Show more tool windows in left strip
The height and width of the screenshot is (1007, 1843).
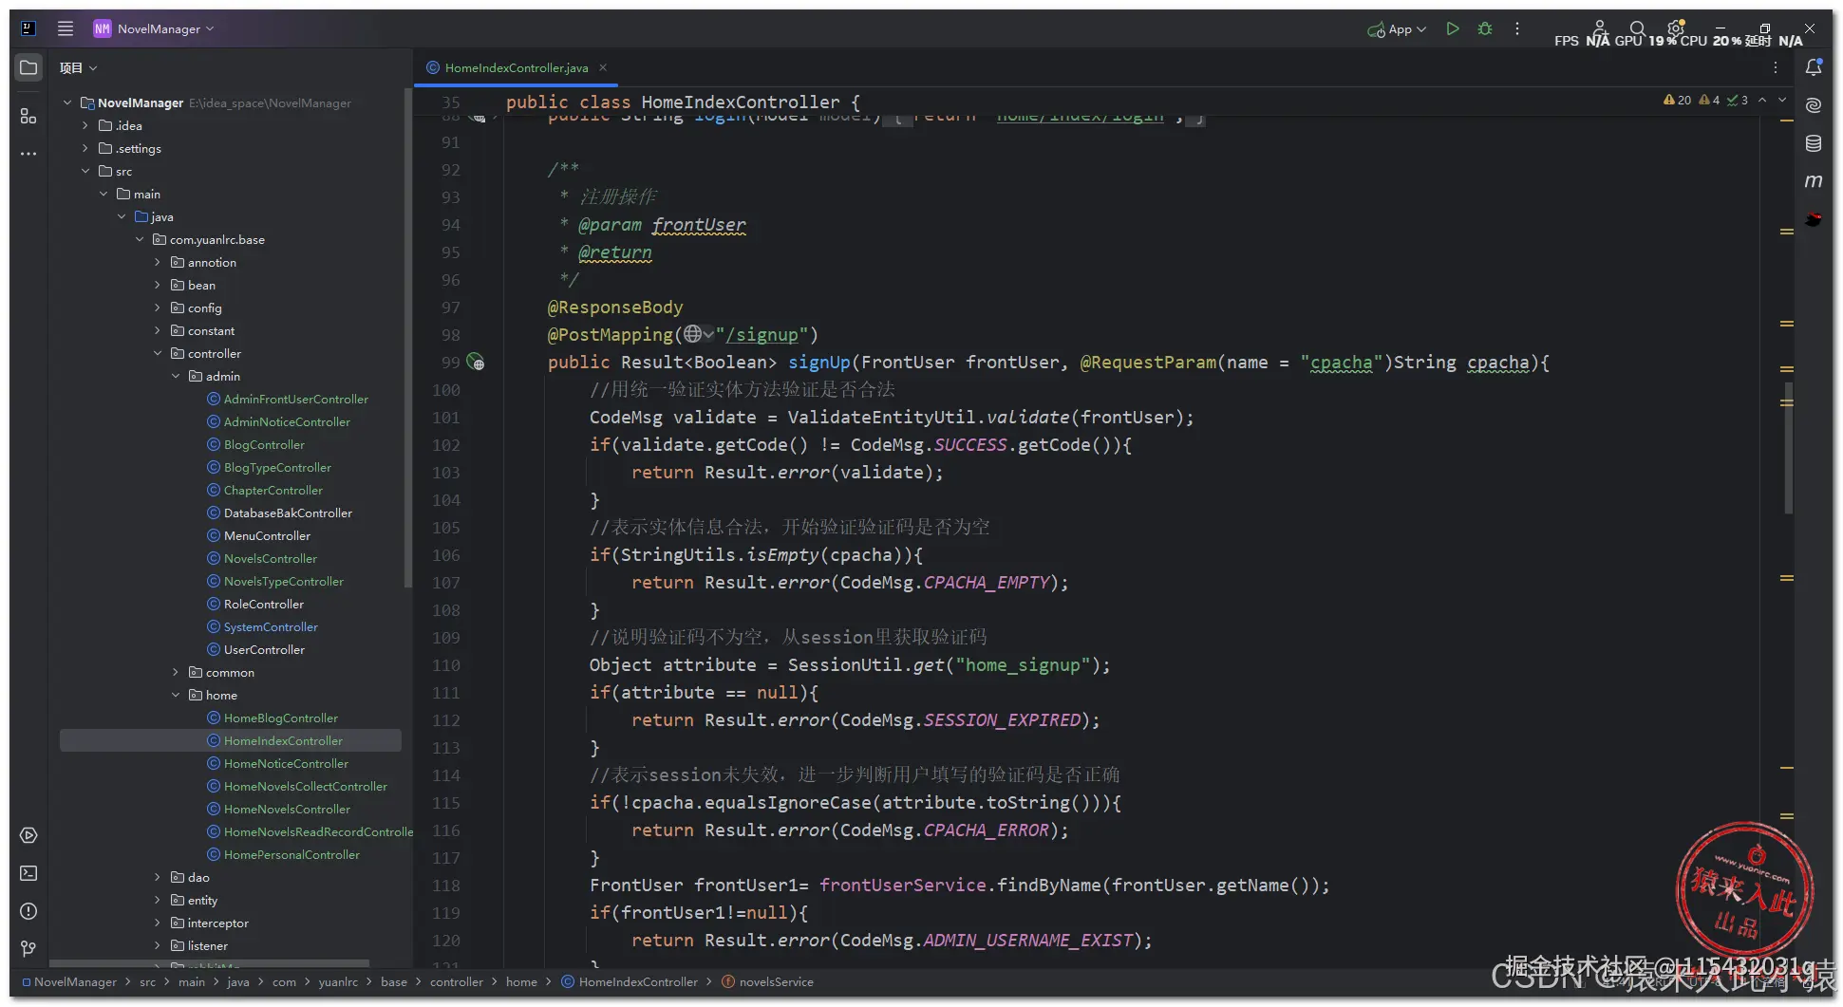28,153
